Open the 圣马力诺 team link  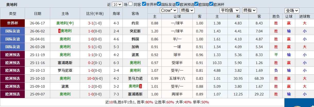tap(135, 78)
